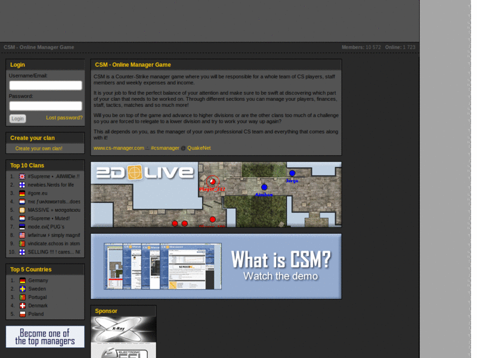Open the Create your own clan! link
The height and width of the screenshot is (358, 477).
click(39, 149)
